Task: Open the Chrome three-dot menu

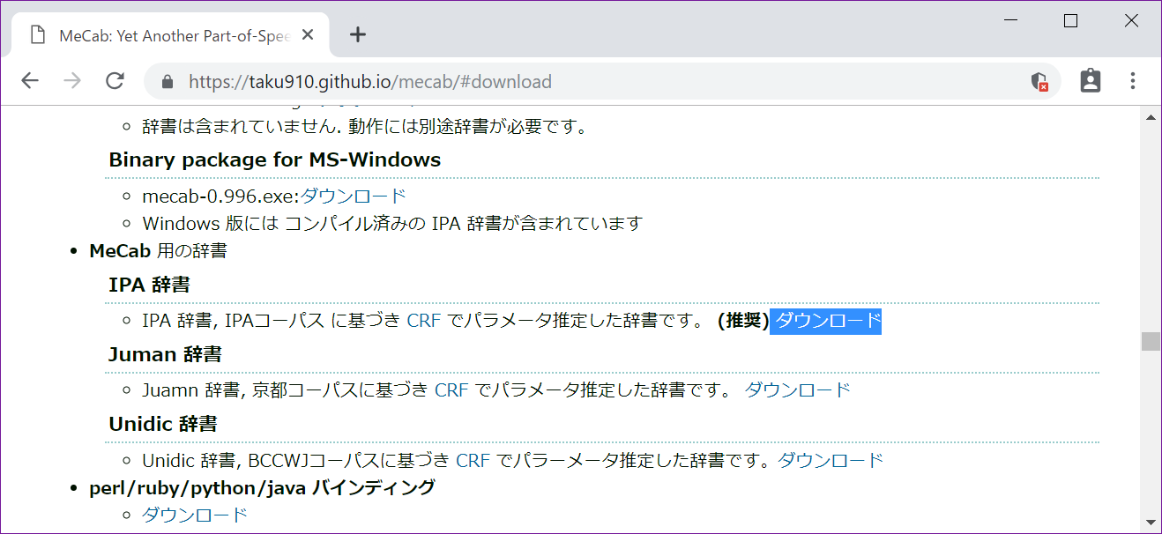Action: pos(1133,80)
